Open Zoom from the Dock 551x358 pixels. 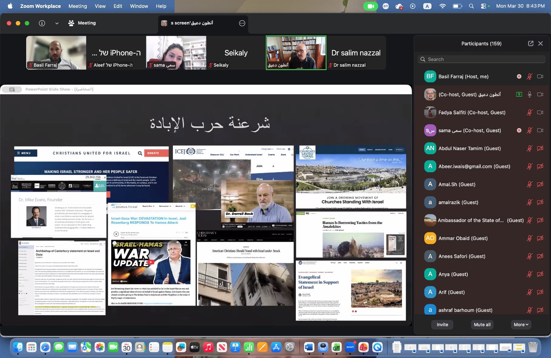coord(350,347)
